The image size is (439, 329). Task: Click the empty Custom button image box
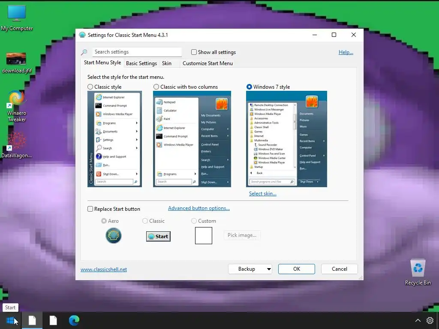tap(204, 236)
